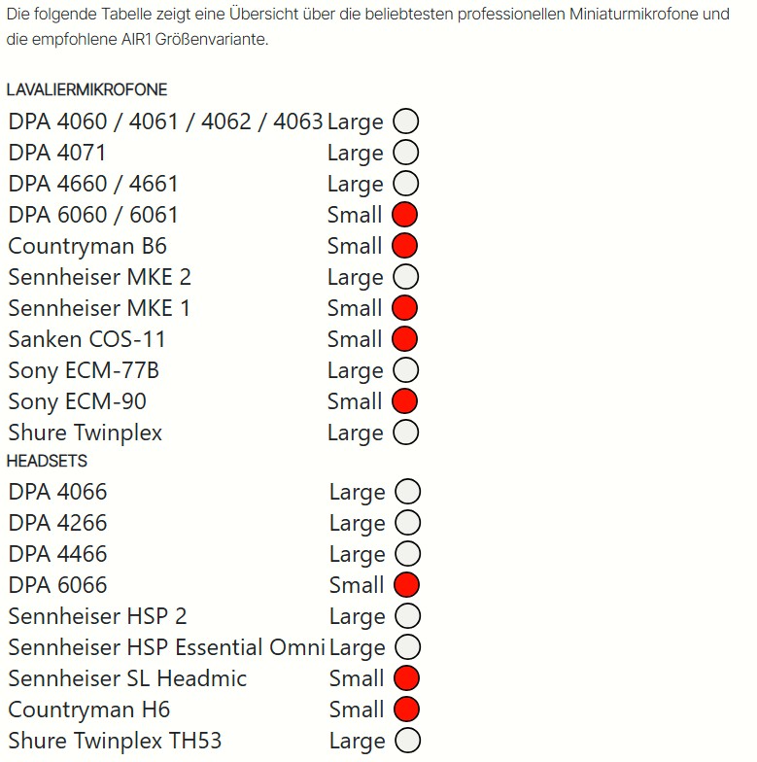Click the LAVALIERMIKROFONE section heading
757x762 pixels.
tap(87, 89)
